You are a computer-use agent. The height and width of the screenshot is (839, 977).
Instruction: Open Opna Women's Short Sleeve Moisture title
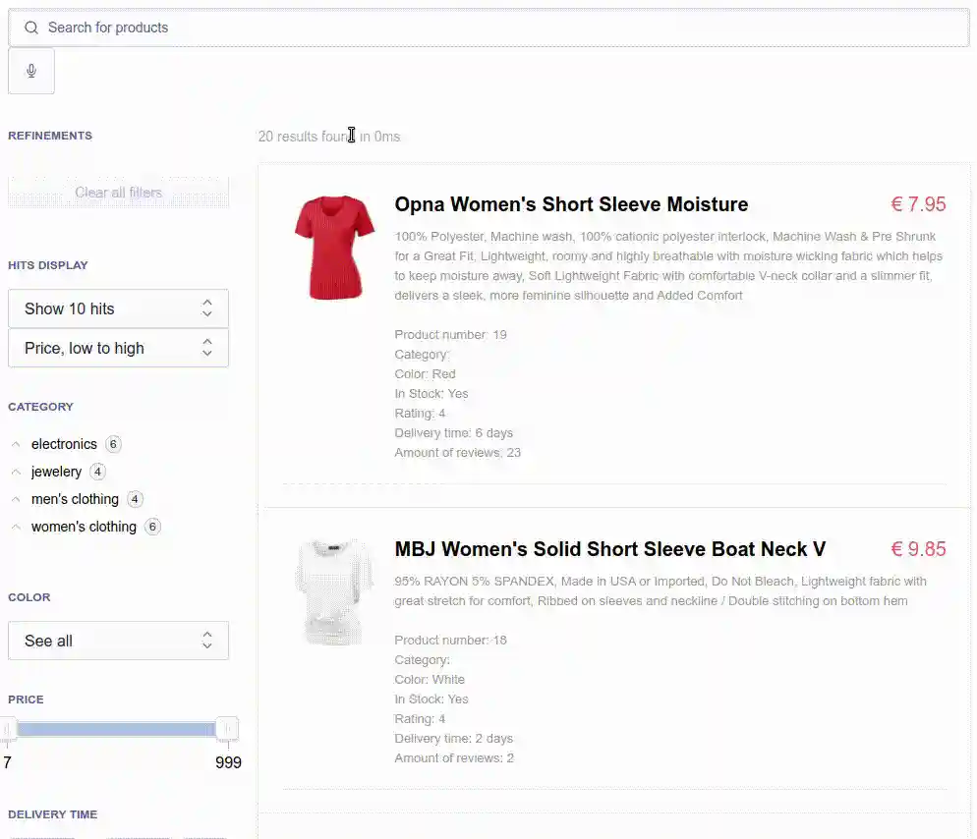[x=571, y=204]
